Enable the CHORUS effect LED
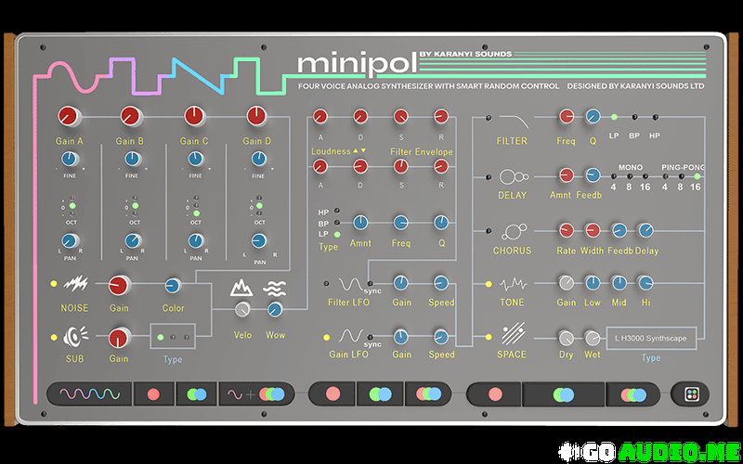Screen dimensions: 743x464 [489, 231]
